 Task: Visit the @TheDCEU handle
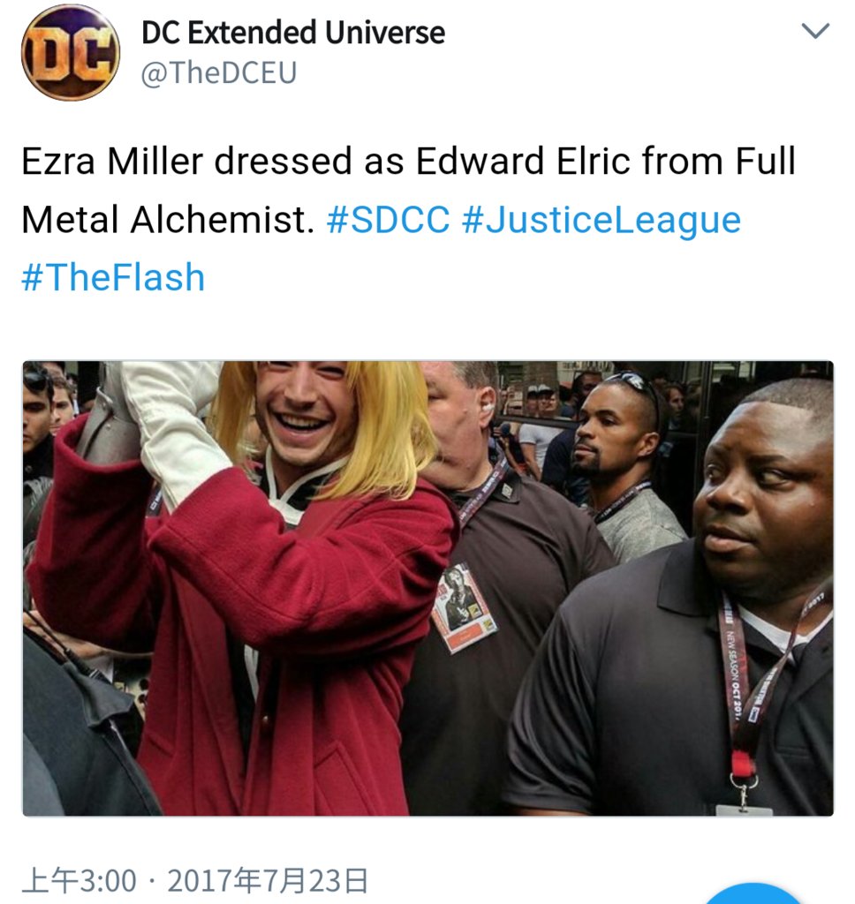pyautogui.click(x=219, y=72)
